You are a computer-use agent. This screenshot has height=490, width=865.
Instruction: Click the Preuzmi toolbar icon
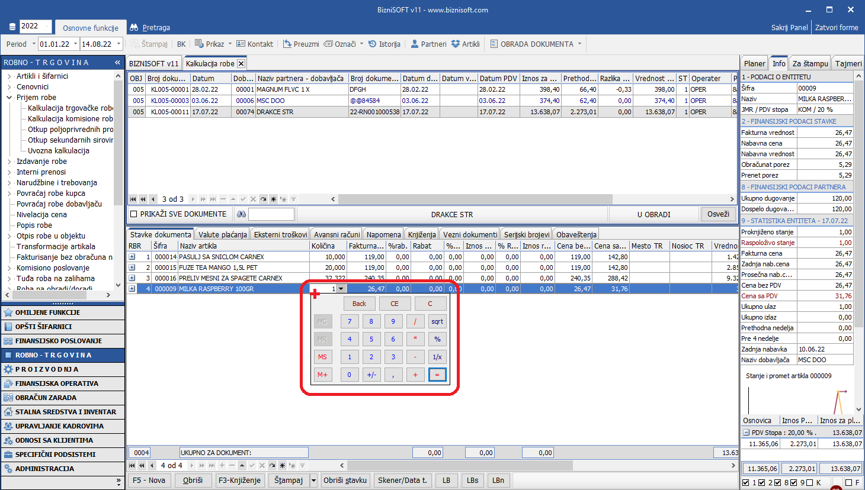click(x=287, y=44)
